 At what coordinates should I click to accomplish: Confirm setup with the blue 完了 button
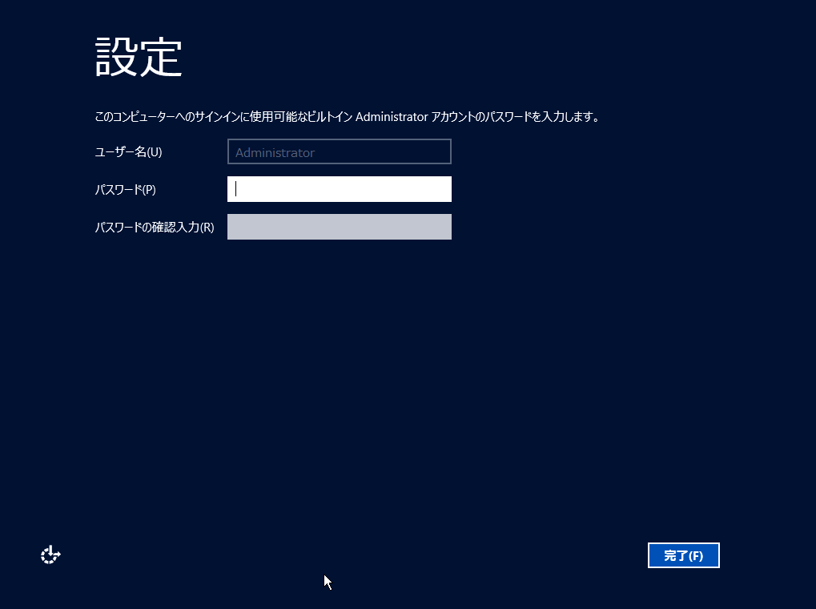[x=683, y=555]
